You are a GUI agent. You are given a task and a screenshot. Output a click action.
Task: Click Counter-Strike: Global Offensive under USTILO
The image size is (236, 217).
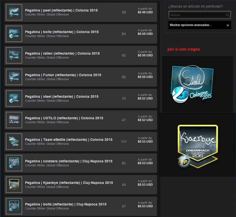pos(47,122)
